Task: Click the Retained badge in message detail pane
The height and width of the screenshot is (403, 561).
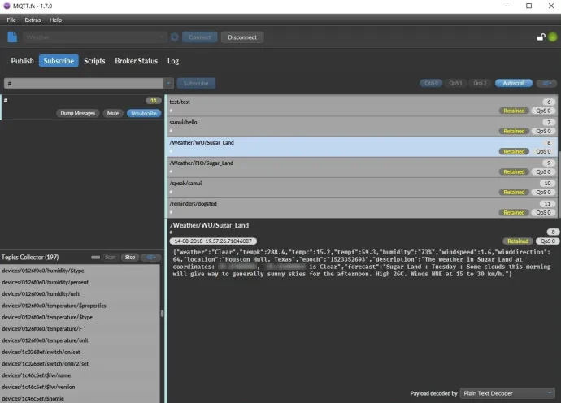Action: tap(518, 241)
